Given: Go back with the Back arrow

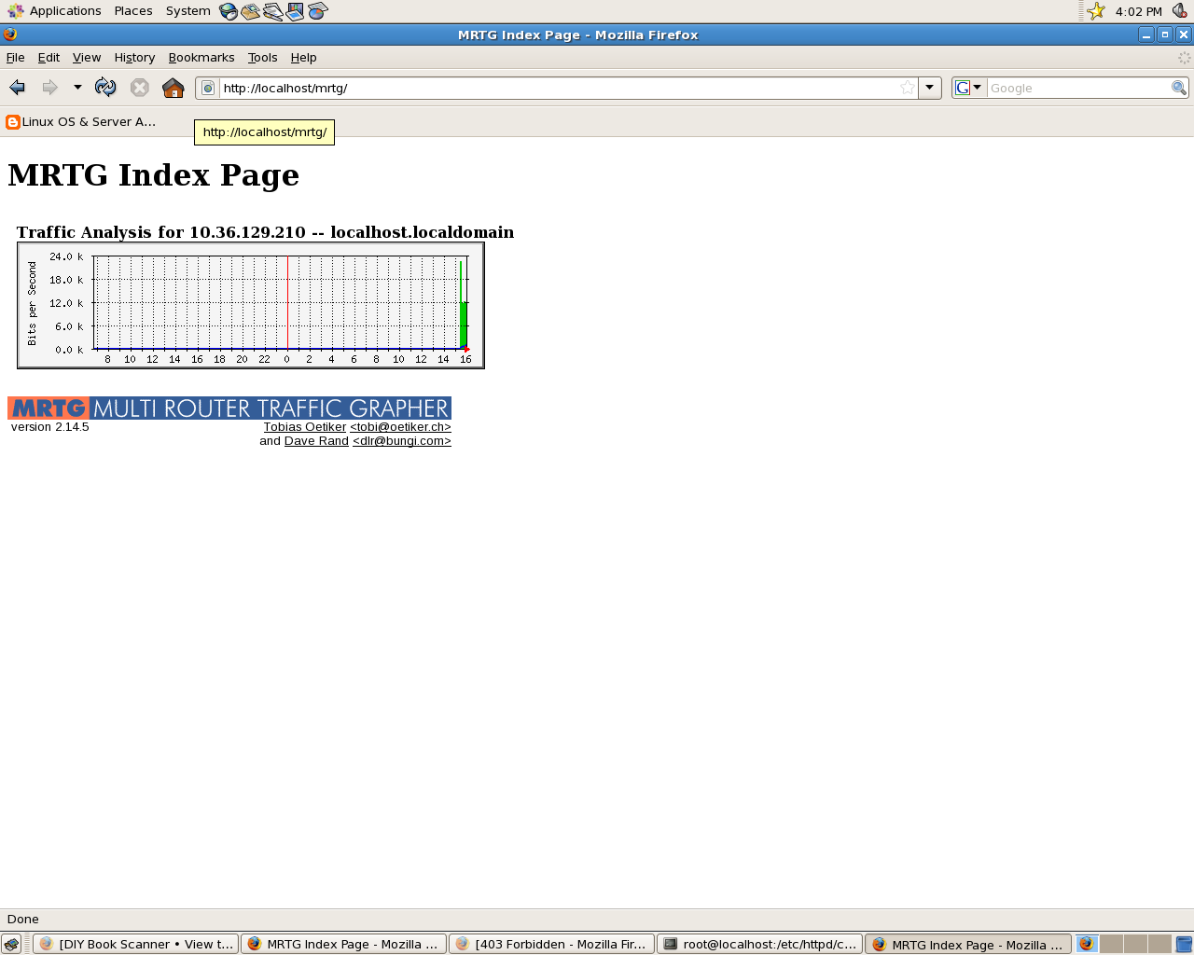Looking at the screenshot, I should click(17, 88).
